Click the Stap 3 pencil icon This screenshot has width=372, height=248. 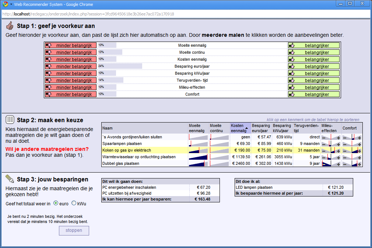point(10,179)
